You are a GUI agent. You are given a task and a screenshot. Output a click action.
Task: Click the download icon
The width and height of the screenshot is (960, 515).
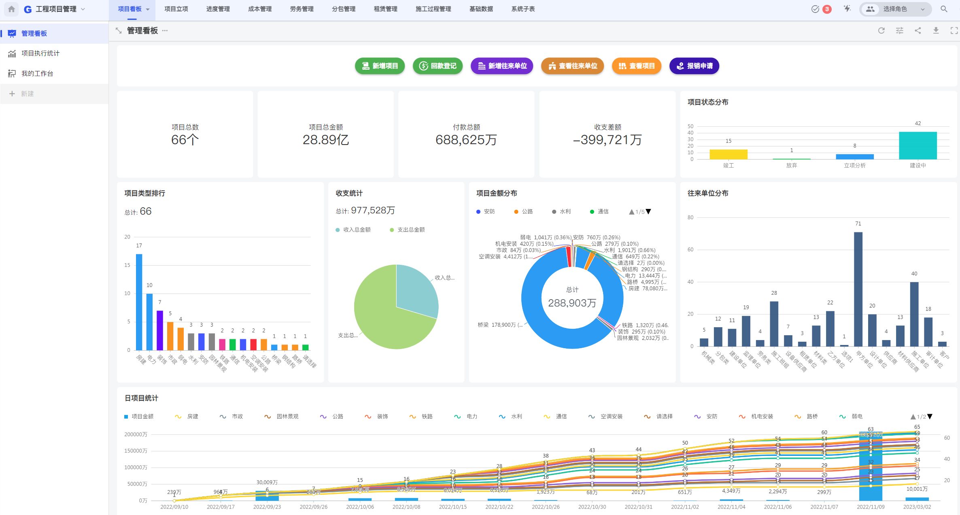point(936,31)
